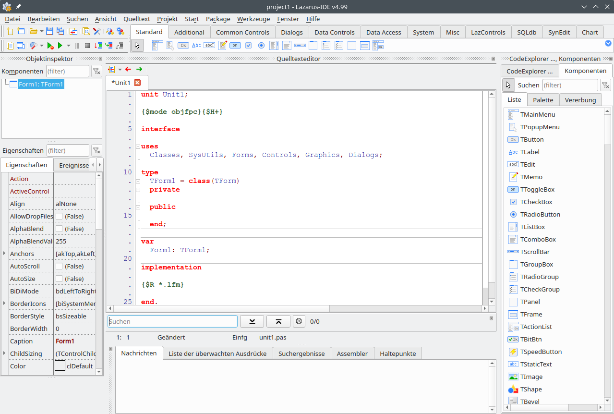Click the red back-arrow jump history icon
The width and height of the screenshot is (614, 414).
(128, 69)
